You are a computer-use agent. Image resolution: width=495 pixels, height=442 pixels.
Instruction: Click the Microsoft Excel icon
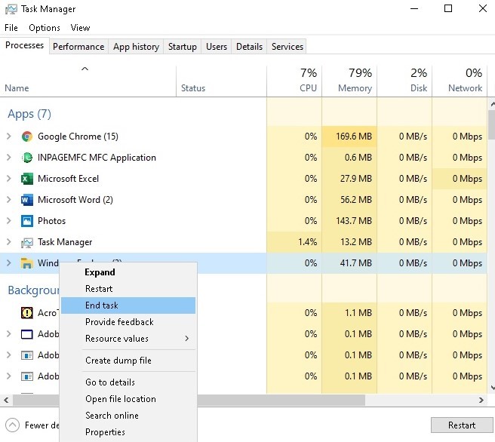coord(27,179)
